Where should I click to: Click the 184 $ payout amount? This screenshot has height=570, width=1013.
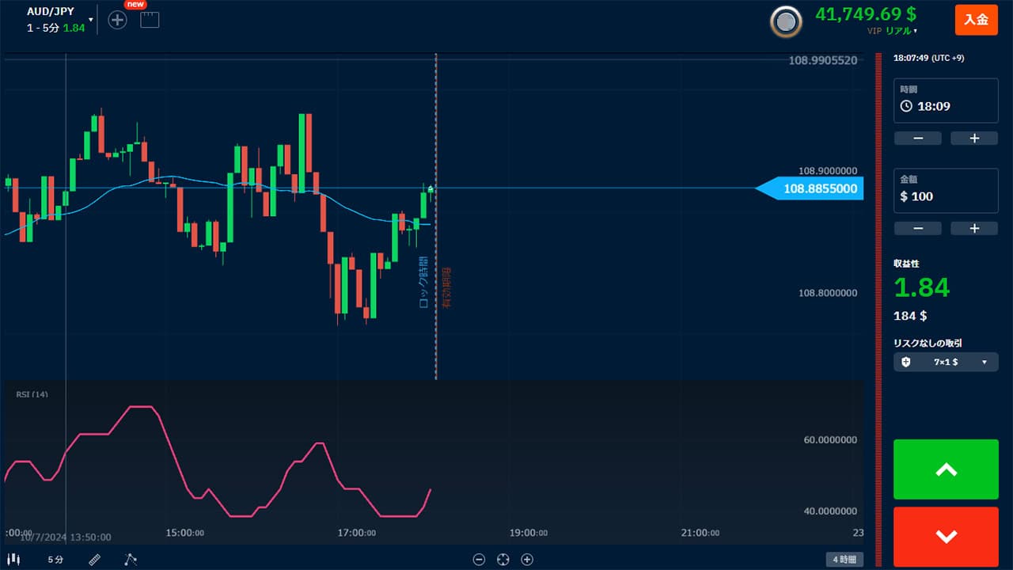[x=910, y=316]
